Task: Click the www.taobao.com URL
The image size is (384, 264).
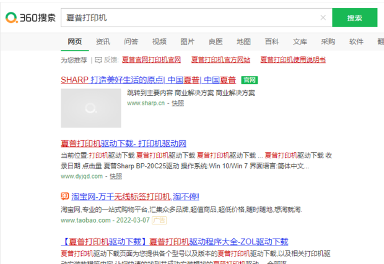Action: [85, 220]
